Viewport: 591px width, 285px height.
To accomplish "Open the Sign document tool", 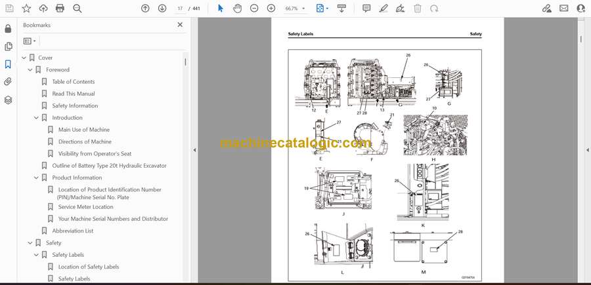I will tap(401, 9).
